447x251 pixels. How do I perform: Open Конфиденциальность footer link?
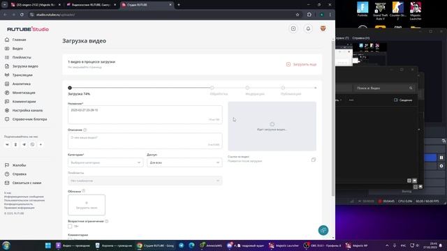pyautogui.click(x=19, y=204)
